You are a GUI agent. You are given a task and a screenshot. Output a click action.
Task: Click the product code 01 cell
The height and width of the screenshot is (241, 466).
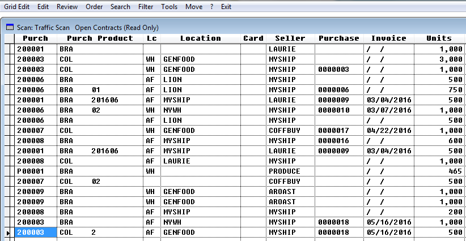coord(96,90)
